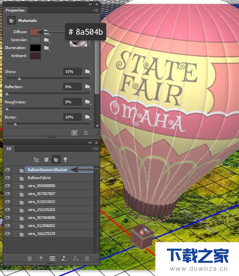This screenshot has width=239, height=276.
Task: Filter 3D panel by Whole Scene
Action: point(37,160)
